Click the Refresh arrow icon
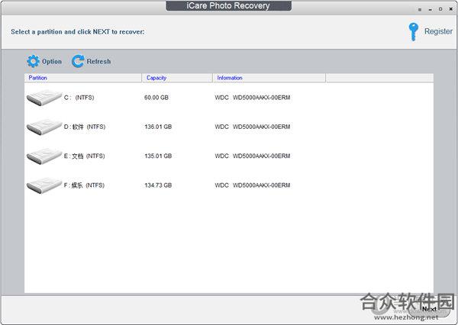Viewport: 458px width, 325px height. pos(78,61)
